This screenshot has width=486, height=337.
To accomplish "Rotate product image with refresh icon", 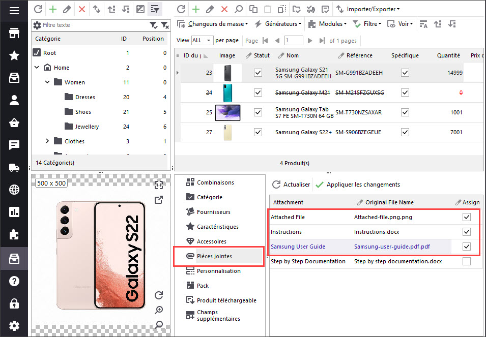I will point(159,295).
